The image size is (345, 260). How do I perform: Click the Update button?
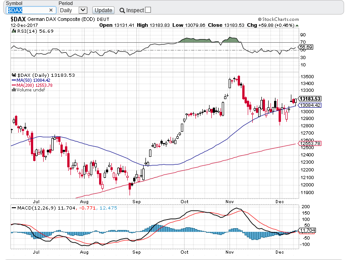click(103, 10)
